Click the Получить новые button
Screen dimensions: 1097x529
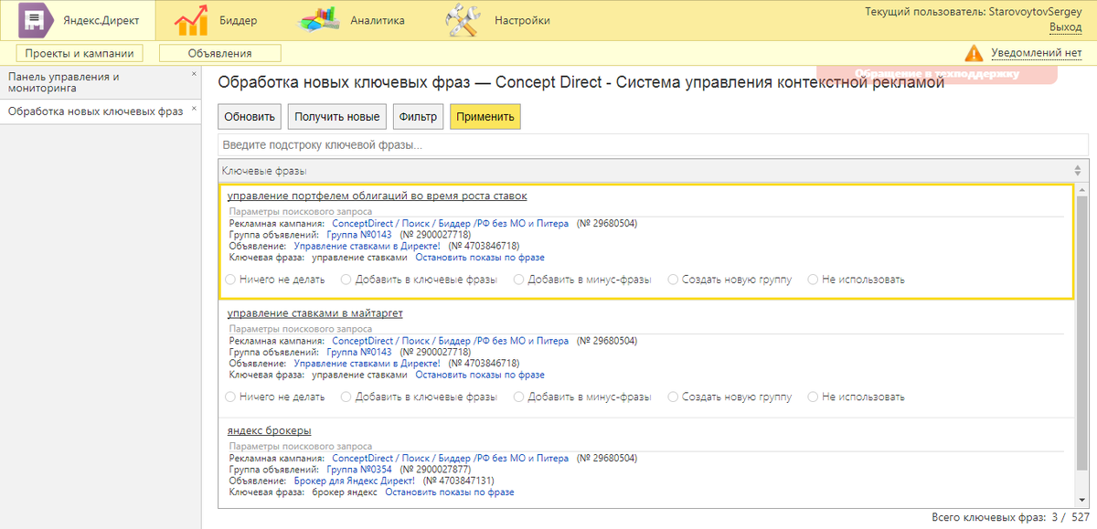[x=337, y=117]
